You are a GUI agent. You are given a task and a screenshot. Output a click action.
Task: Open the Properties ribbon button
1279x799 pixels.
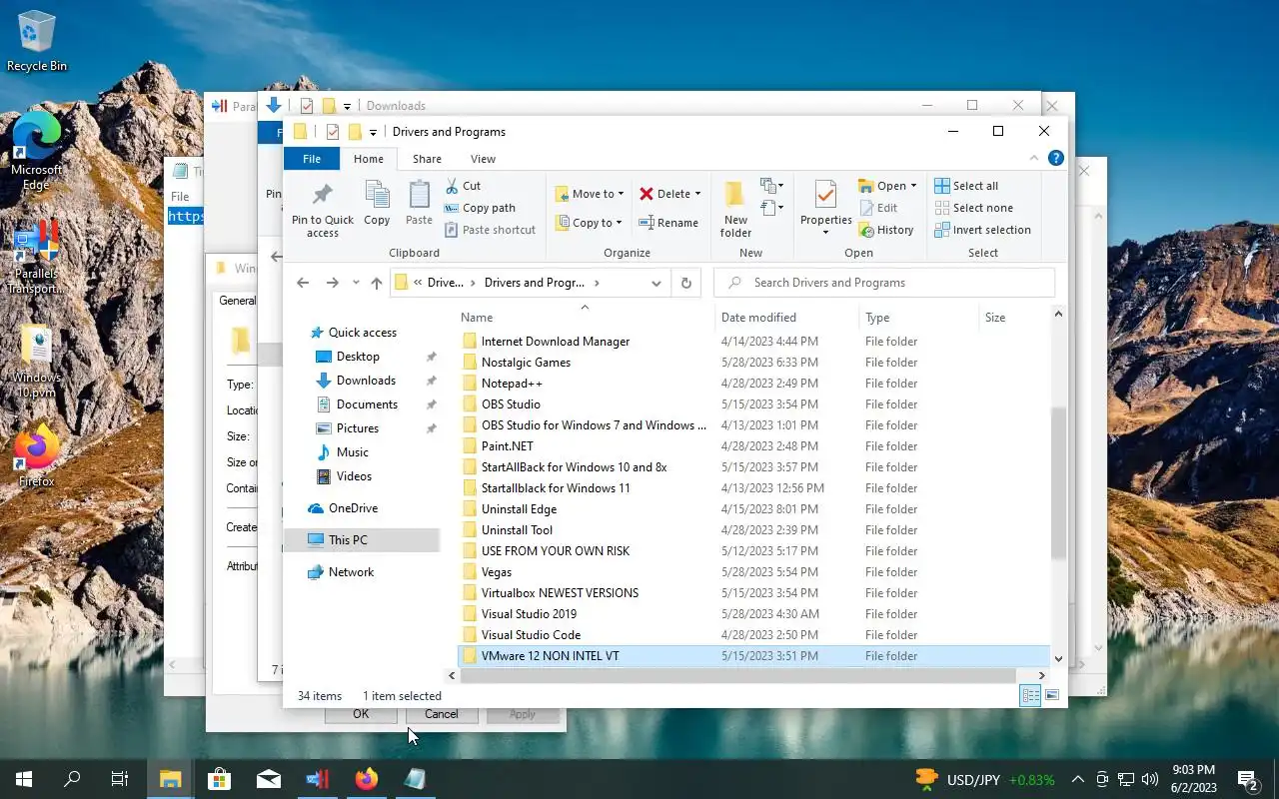point(825,208)
